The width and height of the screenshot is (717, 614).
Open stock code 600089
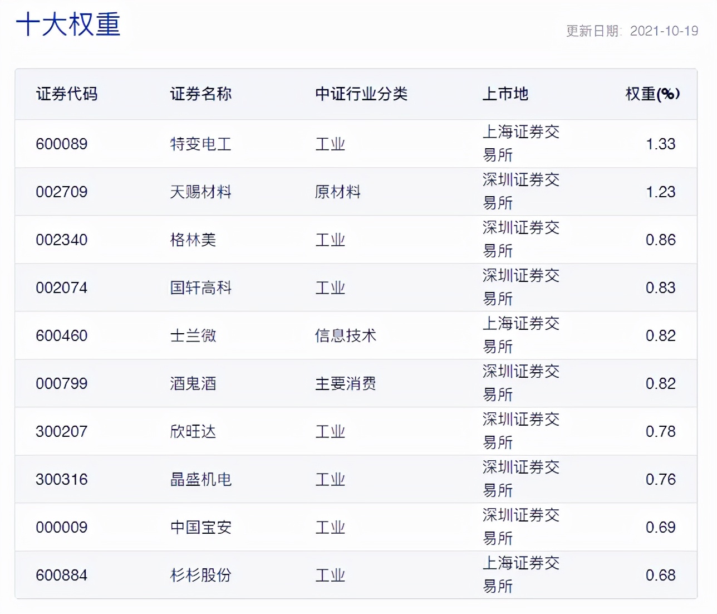click(61, 144)
